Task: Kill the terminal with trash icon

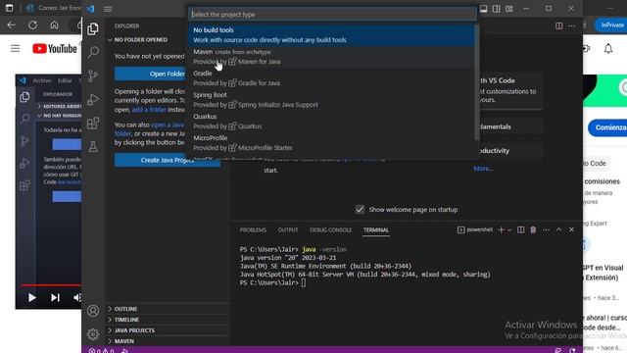Action: [x=533, y=229]
